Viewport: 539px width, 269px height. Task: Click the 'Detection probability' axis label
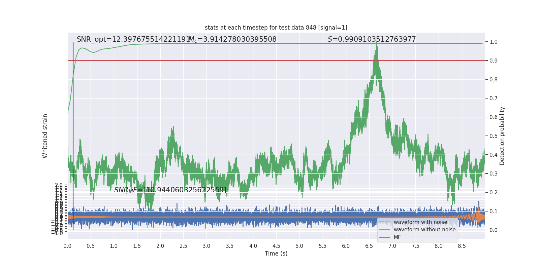(502, 136)
